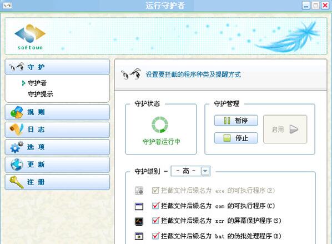Click the 守护级别 combo box showing 高
Viewport: 332px width, 244px height.
click(x=190, y=171)
